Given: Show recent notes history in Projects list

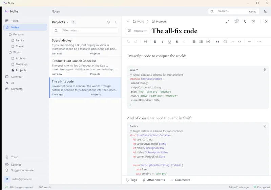Looking at the screenshot, I should pyautogui.click(x=108, y=22).
